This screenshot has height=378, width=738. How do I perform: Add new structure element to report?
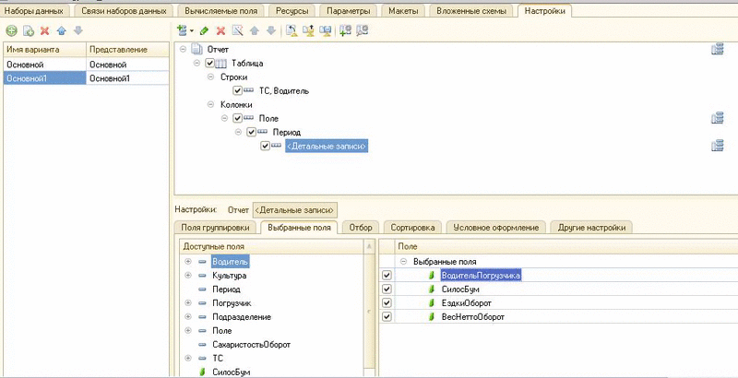coord(182,30)
